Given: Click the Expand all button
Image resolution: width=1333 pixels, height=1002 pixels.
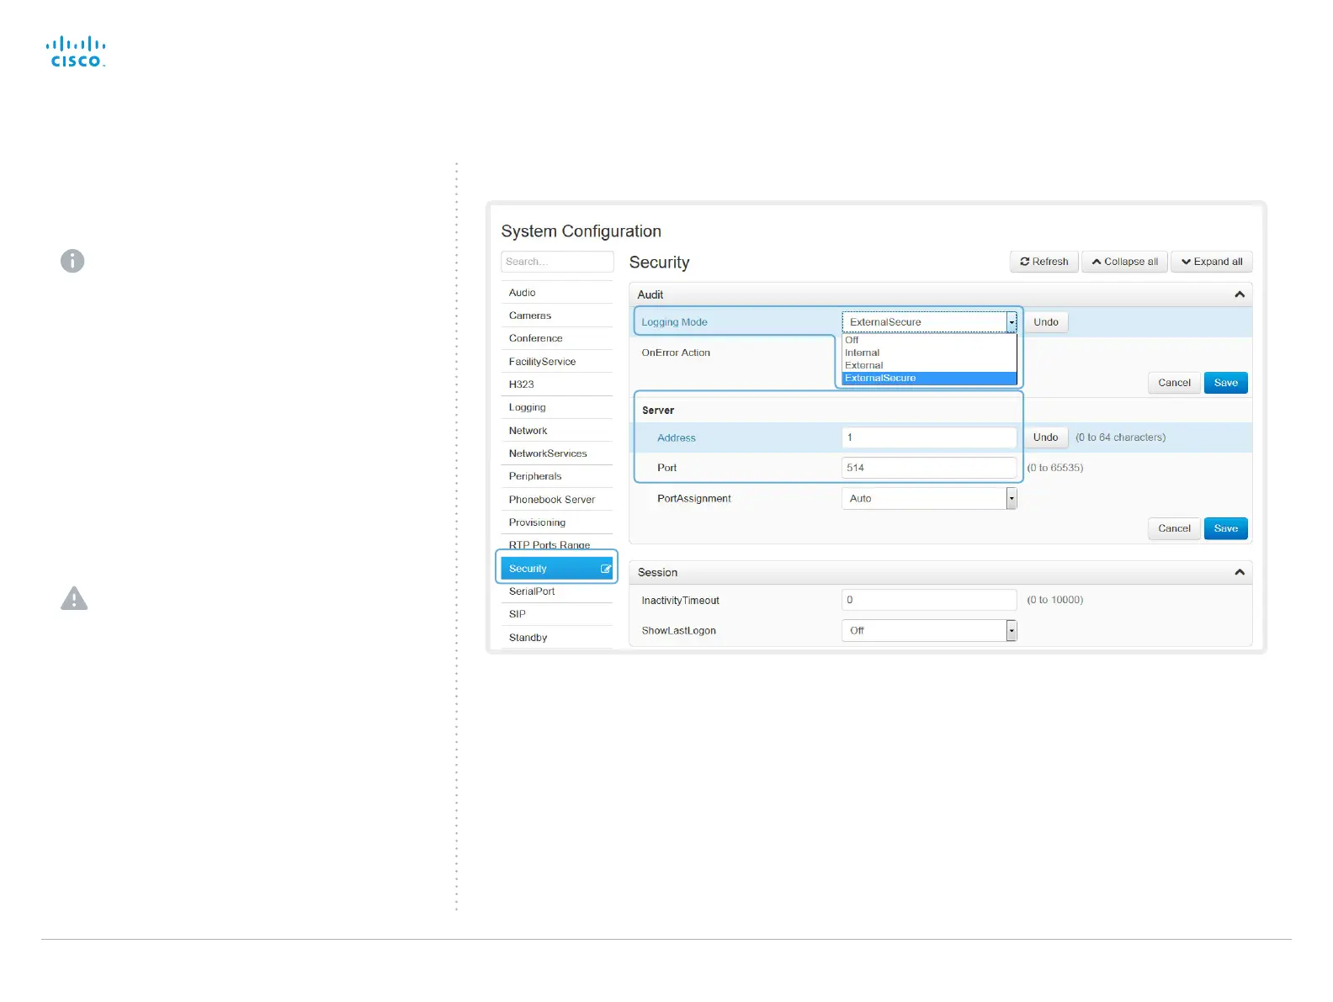Looking at the screenshot, I should 1212,262.
